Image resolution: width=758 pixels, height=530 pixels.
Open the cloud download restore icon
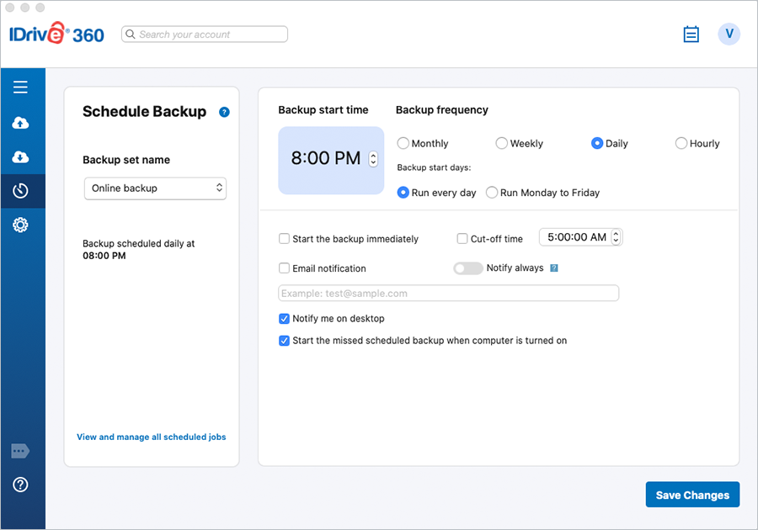[21, 157]
